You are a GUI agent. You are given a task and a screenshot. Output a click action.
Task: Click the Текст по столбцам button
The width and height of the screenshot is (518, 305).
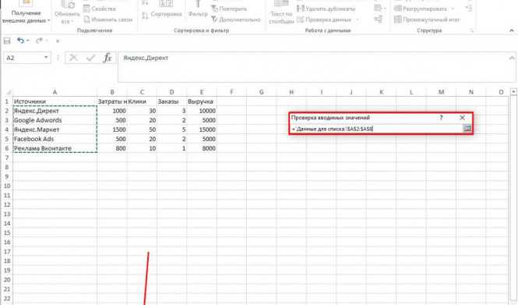[x=281, y=13]
